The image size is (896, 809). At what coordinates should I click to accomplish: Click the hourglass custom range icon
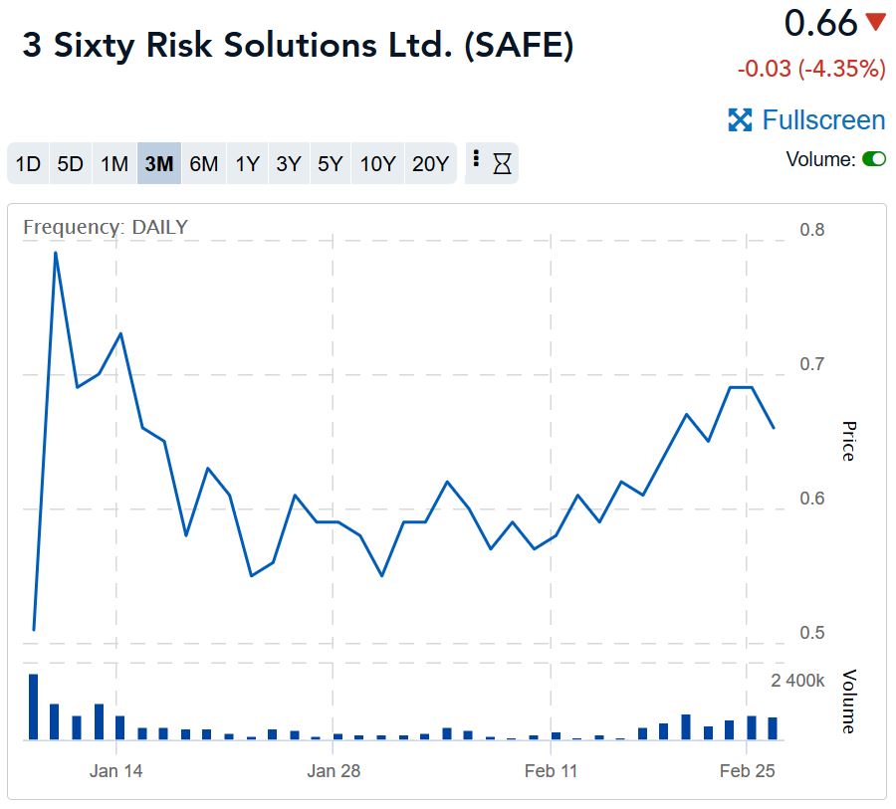click(503, 164)
